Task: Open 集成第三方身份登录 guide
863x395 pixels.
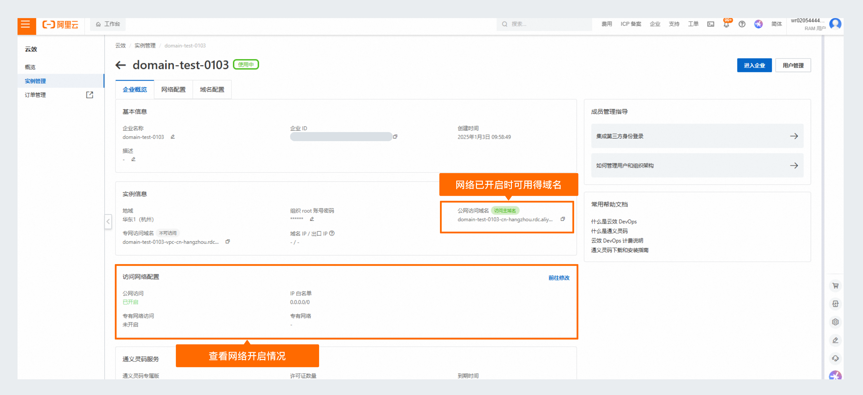Action: pyautogui.click(x=697, y=136)
